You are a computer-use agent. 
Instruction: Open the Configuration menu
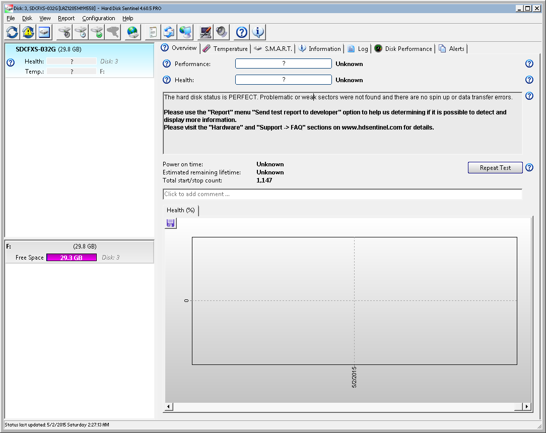tap(99, 18)
